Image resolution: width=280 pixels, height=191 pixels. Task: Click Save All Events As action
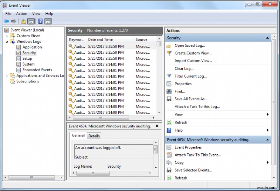191,99
